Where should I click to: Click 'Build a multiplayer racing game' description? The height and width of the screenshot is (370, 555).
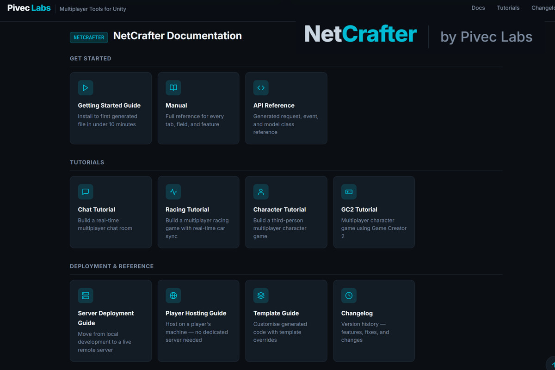(197, 228)
